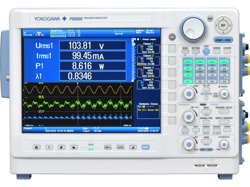Click the P4 power key
The width and height of the screenshot is (250, 187).
coord(224,82)
